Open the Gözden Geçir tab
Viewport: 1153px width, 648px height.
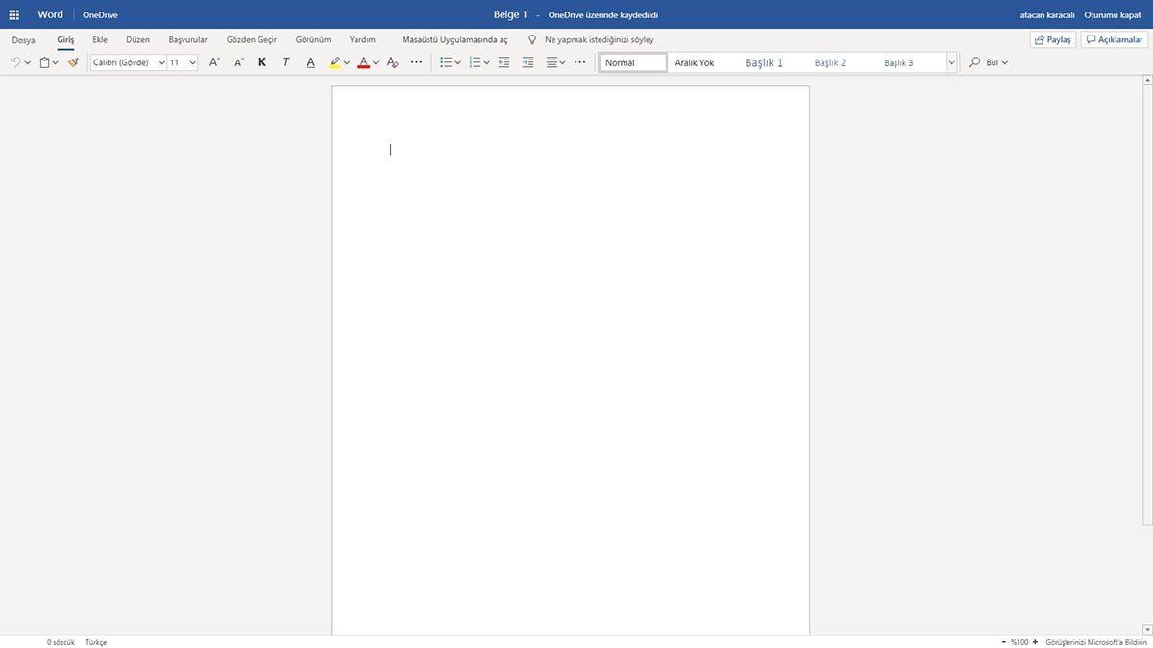point(251,39)
